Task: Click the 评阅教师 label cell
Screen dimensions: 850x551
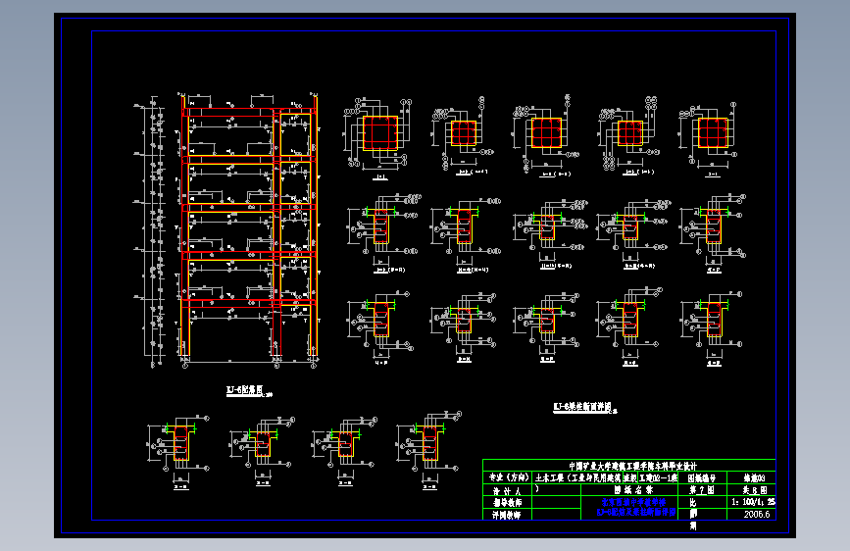Action: click(507, 515)
